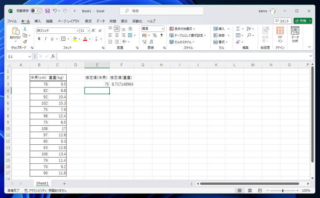Activate the Format Painter brush
The image size is (320, 198).
tap(25, 42)
